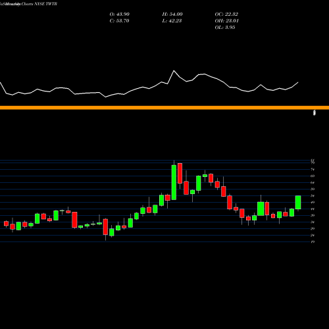Click the '34' price axis label

coord(313,222)
